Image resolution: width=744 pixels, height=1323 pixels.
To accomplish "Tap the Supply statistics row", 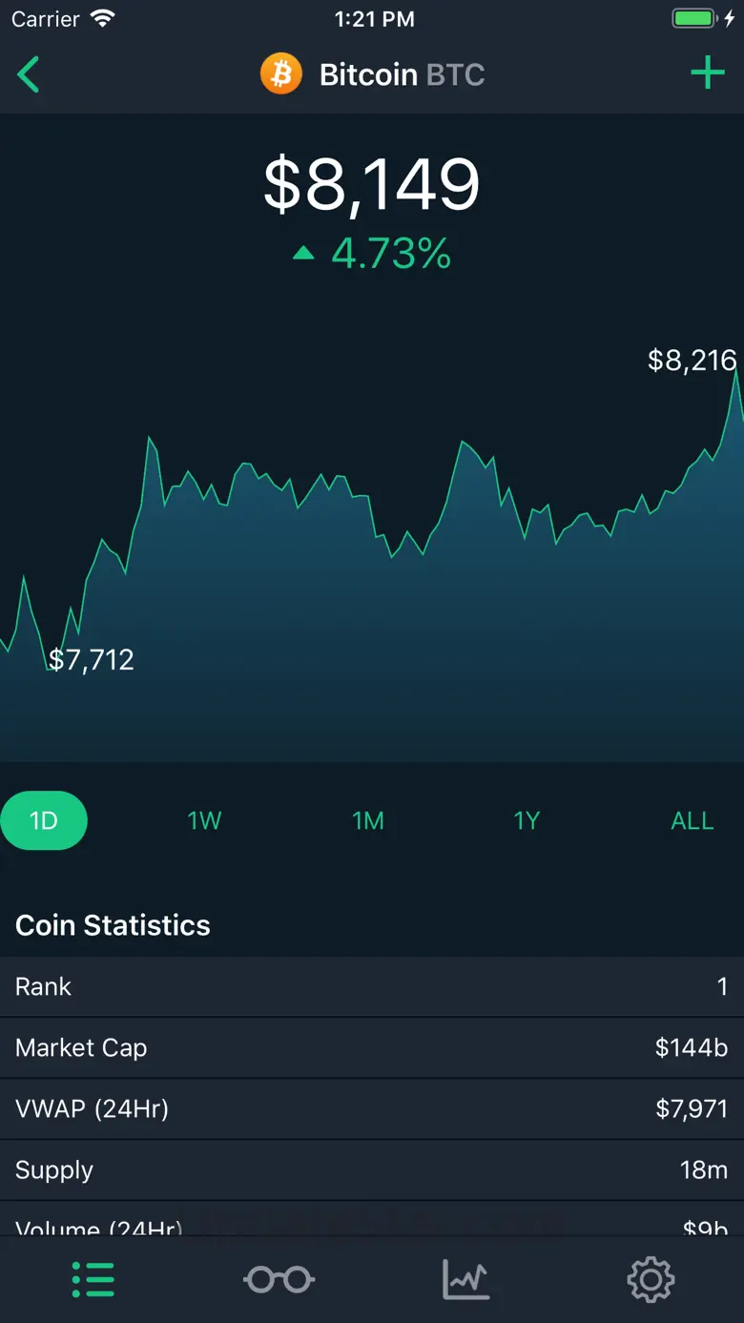I will click(372, 1169).
